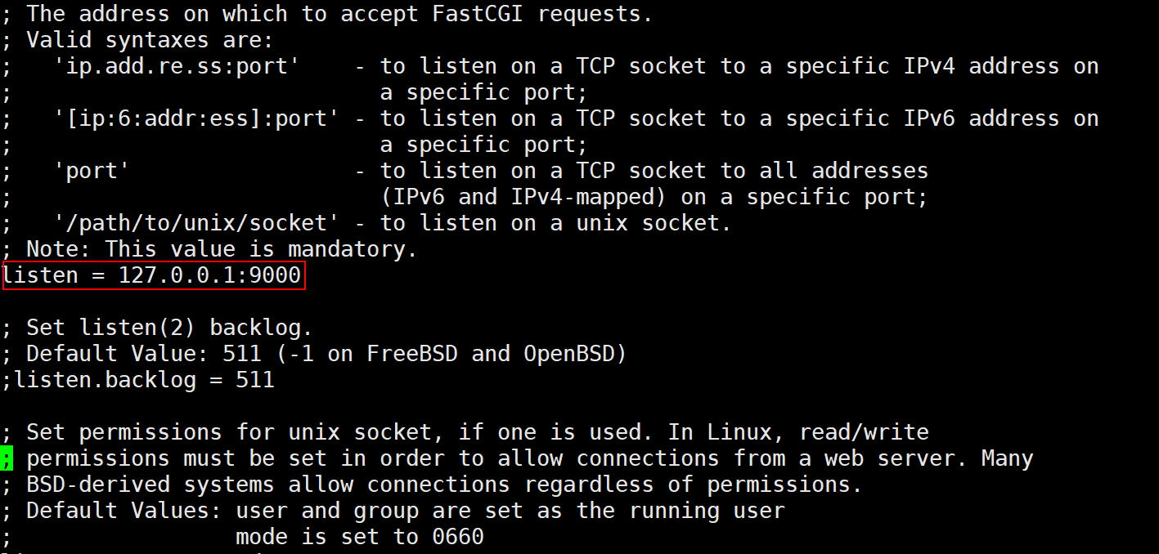This screenshot has height=554, width=1159.
Task: Click the green cursor block
Action: (7, 458)
